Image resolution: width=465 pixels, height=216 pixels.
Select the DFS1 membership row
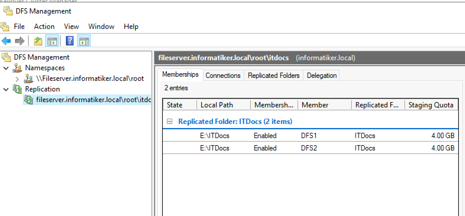point(310,136)
